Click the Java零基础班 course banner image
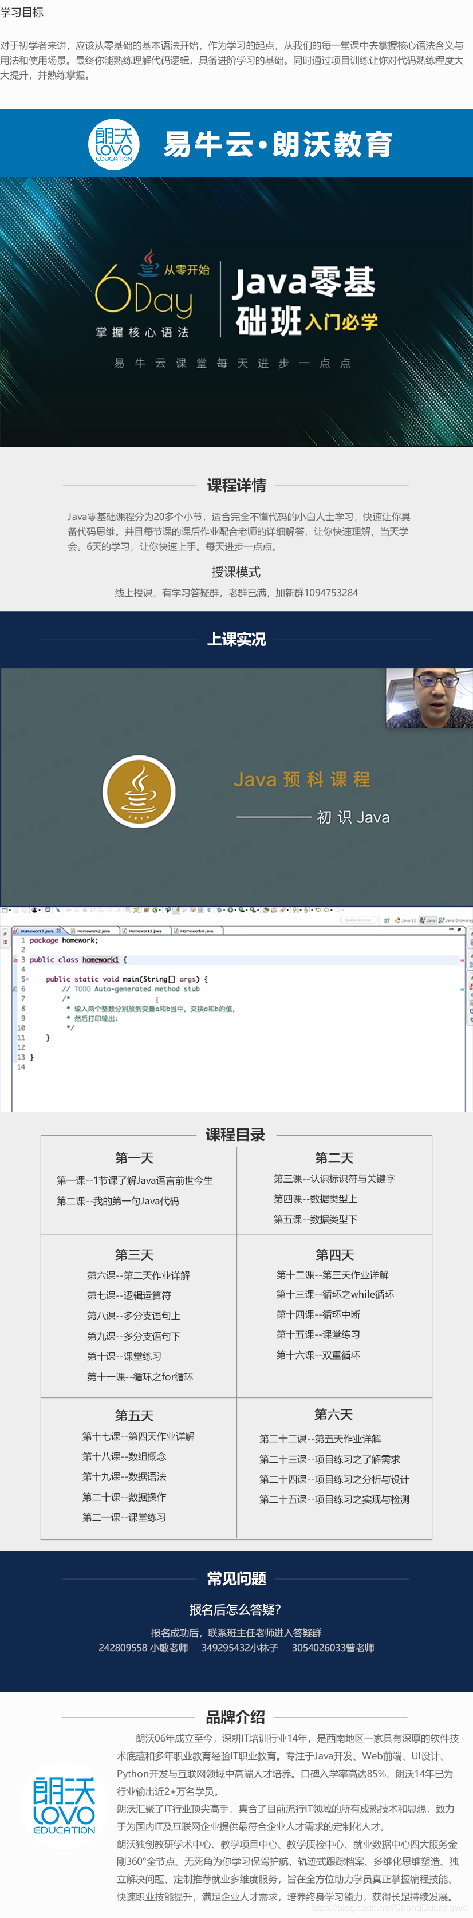 pos(236,311)
